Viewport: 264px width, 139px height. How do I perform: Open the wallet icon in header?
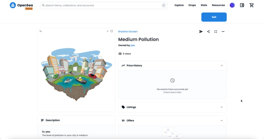242,5
